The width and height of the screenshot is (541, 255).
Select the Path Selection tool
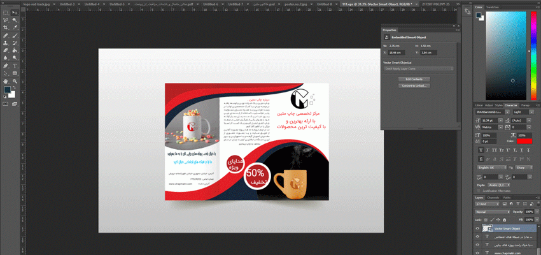(x=5, y=73)
